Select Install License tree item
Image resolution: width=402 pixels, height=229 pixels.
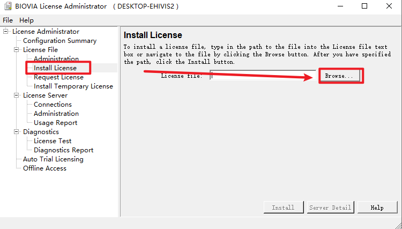pos(55,68)
